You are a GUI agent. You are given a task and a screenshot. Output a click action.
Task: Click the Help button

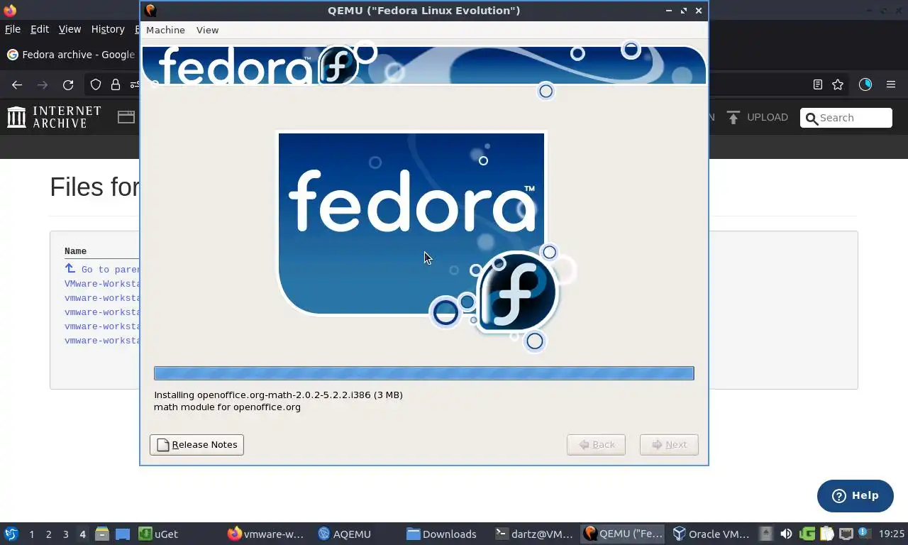(856, 496)
